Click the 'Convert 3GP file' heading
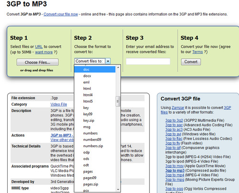The height and width of the screenshot is (193, 239). 180,99
